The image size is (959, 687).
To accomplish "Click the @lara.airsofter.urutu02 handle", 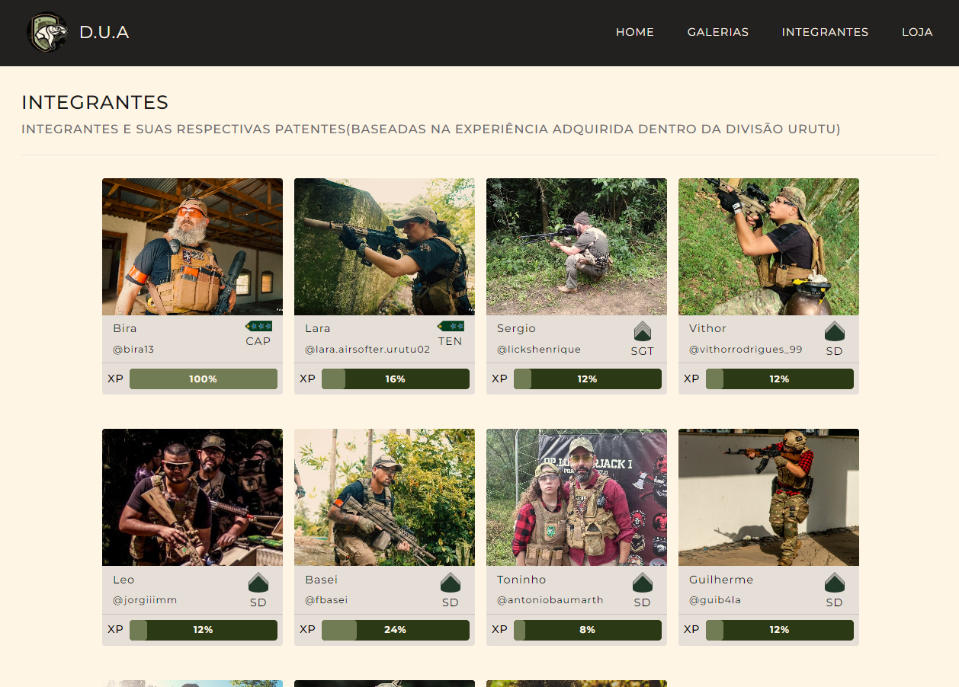I will tap(367, 350).
